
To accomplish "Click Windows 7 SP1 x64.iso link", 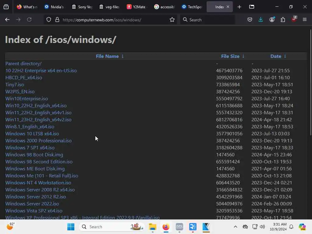I will pyautogui.click(x=30, y=148).
